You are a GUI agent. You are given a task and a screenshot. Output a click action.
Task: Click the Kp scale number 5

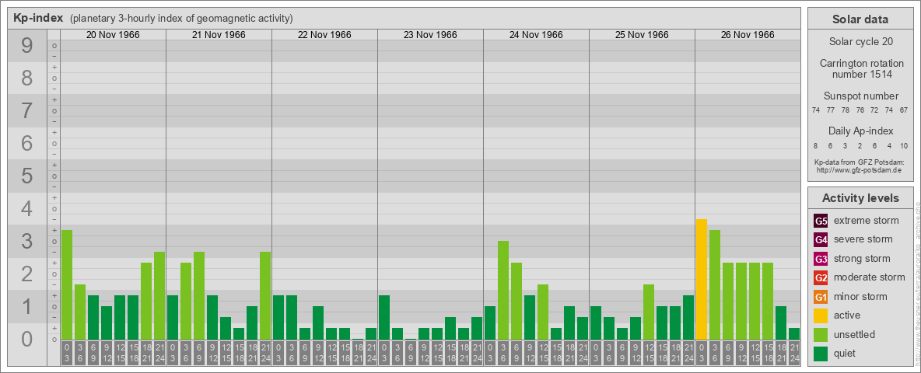[x=26, y=176]
